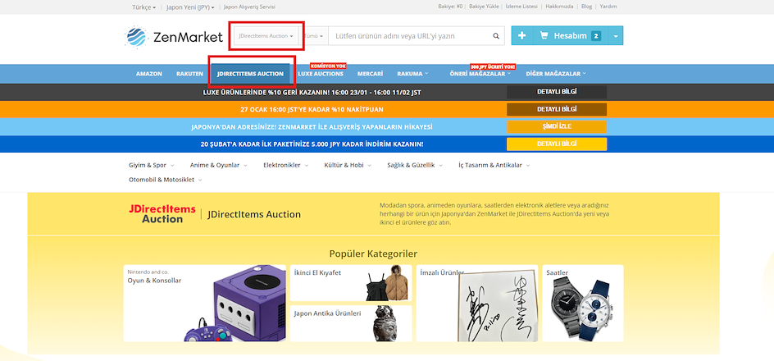Expand the Kültür & Hobi category

point(348,166)
